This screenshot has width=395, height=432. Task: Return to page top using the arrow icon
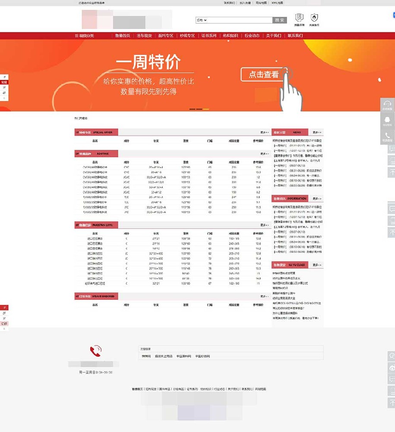tap(391, 172)
